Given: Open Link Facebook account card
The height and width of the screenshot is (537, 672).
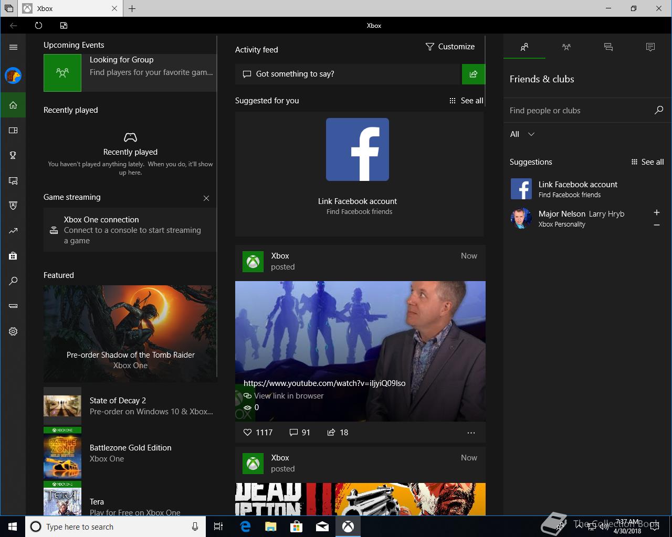Looking at the screenshot, I should 359,174.
